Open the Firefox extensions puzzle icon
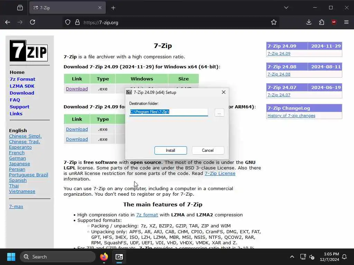 pyautogui.click(x=322, y=22)
